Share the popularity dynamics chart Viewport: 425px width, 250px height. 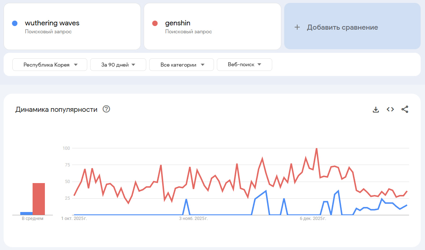pos(405,109)
